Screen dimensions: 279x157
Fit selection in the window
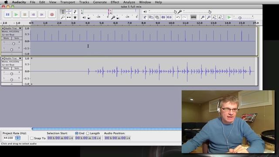tap(214, 17)
